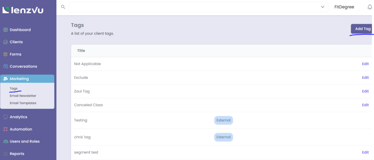Viewport: 374px width, 160px height.
Task: Select the Tags submenu item
Action: (14, 88)
